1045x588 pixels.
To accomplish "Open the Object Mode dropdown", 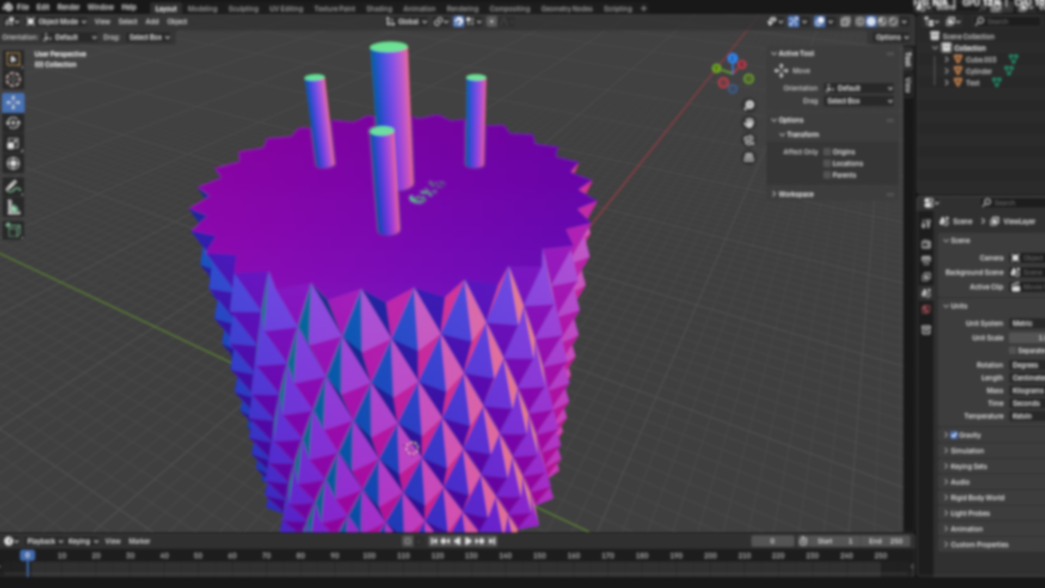I will 57,22.
